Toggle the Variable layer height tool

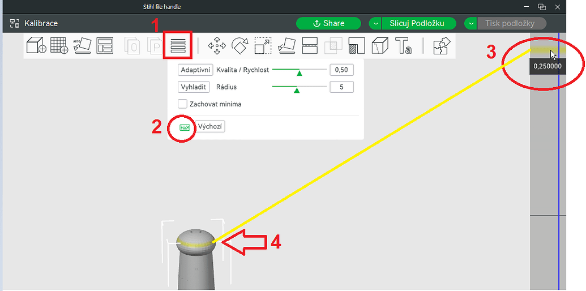click(178, 45)
